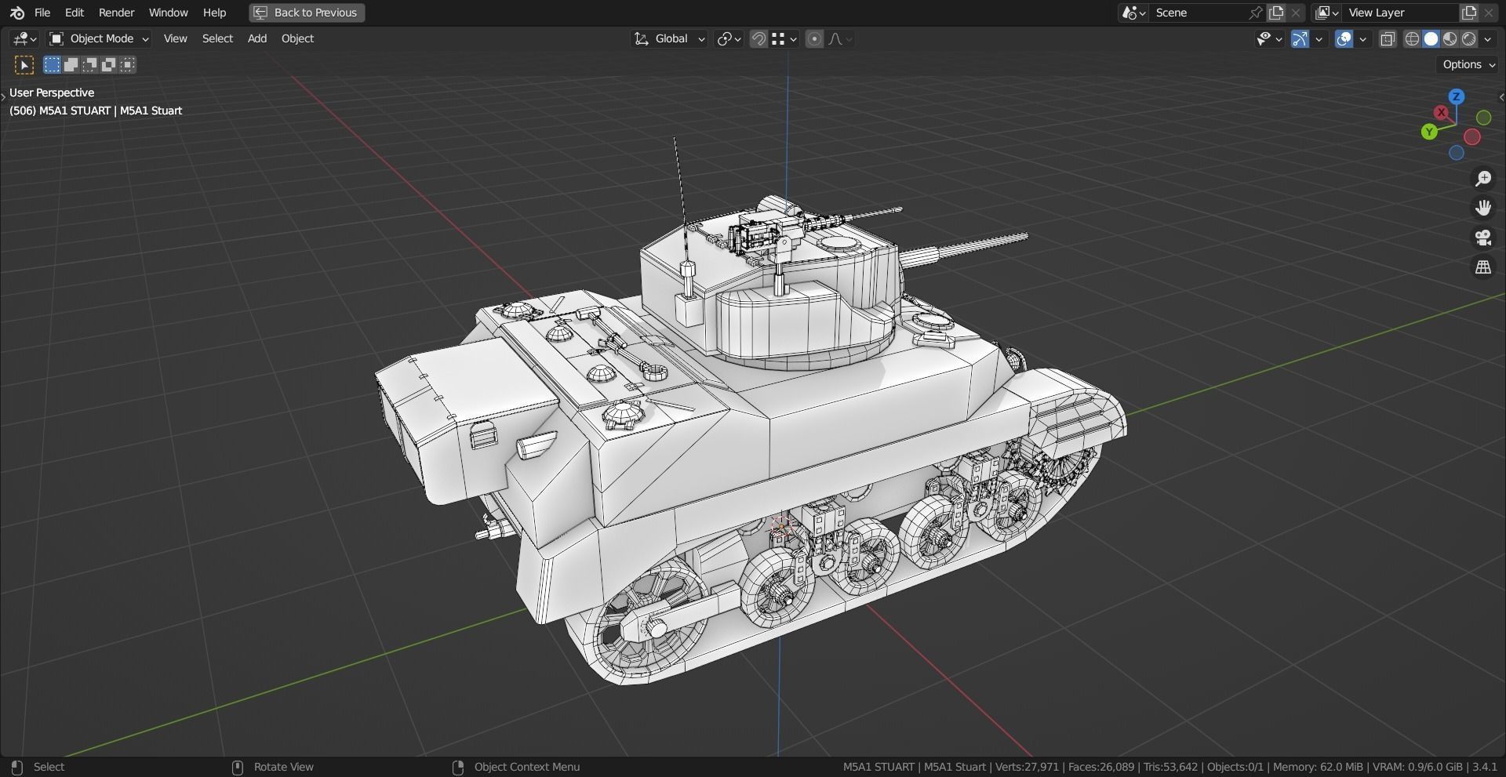Open the Window menu
Image resolution: width=1506 pixels, height=777 pixels.
pos(168,13)
